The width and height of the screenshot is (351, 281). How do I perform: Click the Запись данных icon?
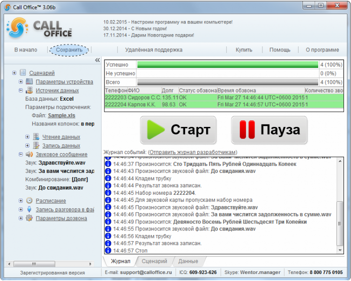pos(36,146)
